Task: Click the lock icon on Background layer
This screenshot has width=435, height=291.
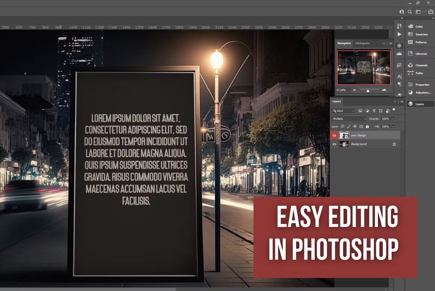Action: coord(394,144)
